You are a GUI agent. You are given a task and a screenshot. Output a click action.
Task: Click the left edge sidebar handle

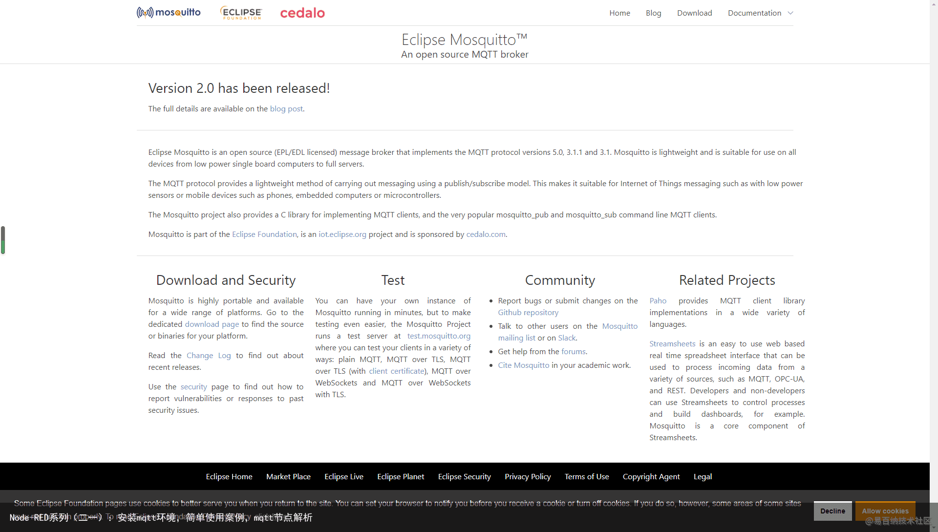3,240
